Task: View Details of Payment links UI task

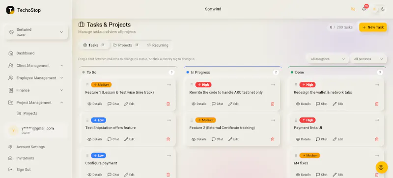Action: [303, 139]
